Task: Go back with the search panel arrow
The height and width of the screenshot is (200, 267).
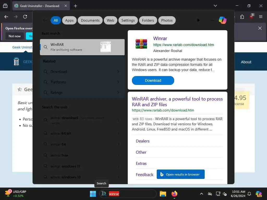Action: click(45, 20)
